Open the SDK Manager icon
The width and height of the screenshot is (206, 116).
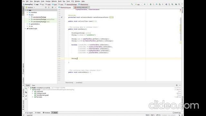(x=172, y=4)
